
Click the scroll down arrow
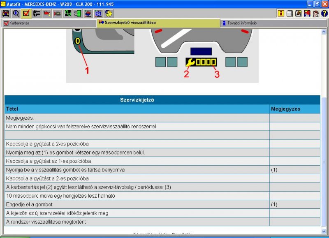[x=324, y=231]
